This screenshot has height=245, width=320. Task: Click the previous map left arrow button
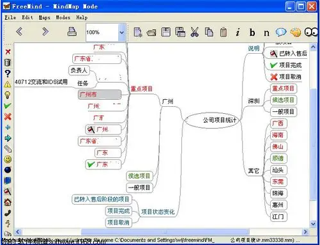(x=19, y=31)
